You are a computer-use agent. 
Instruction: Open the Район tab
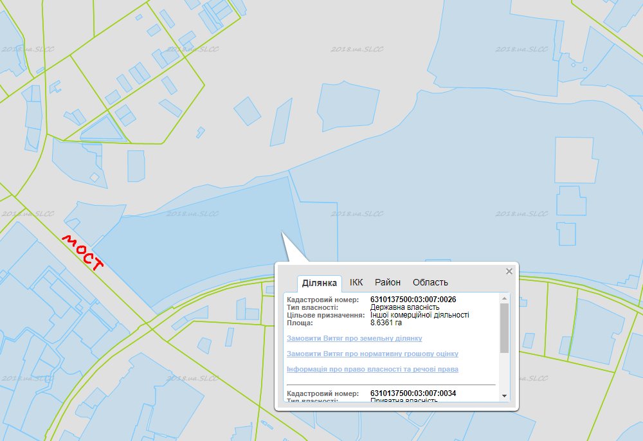pos(388,282)
